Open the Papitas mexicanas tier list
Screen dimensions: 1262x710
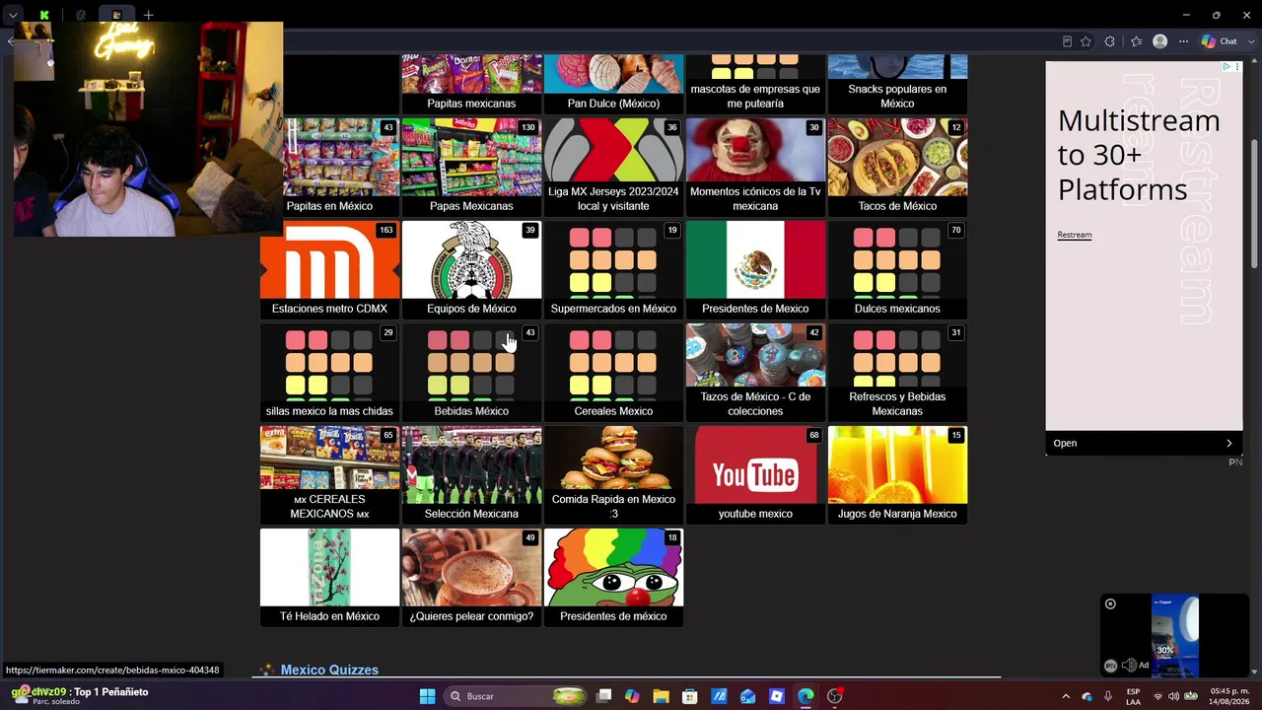pyautogui.click(x=471, y=85)
